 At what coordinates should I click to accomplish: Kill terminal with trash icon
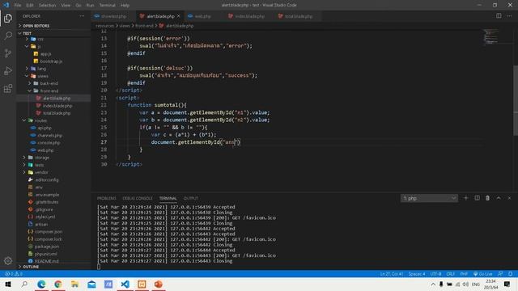(487, 198)
